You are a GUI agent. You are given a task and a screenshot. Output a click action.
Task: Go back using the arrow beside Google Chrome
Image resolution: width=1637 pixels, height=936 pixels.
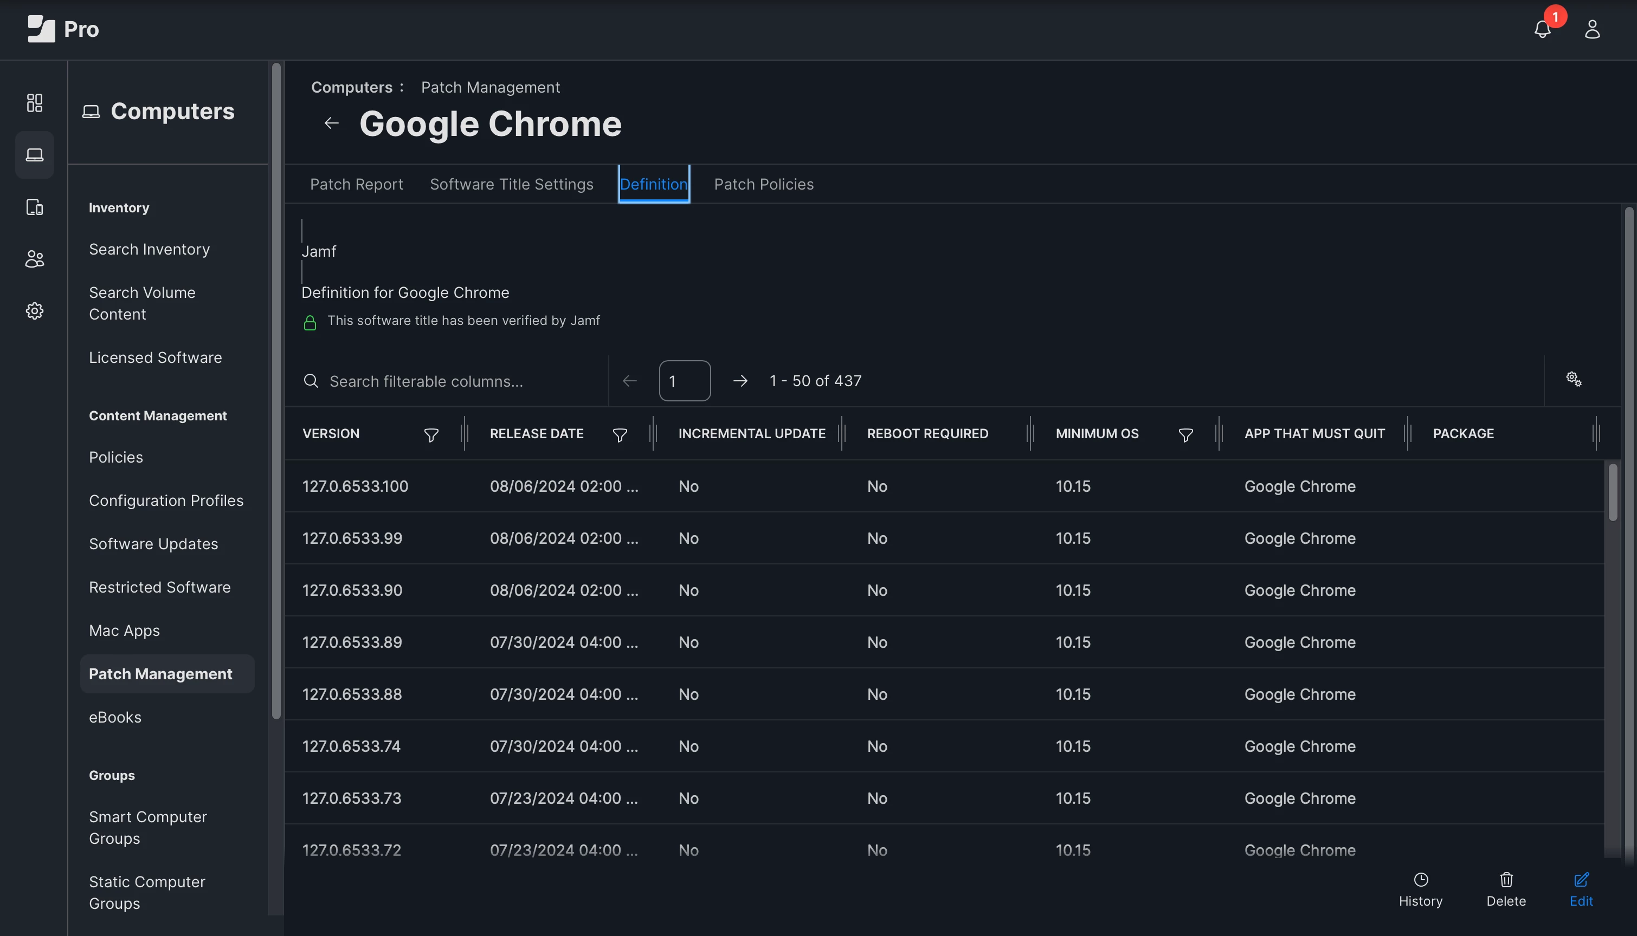[331, 123]
